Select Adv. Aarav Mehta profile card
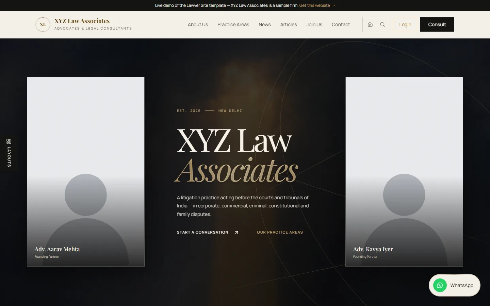 [x=86, y=172]
